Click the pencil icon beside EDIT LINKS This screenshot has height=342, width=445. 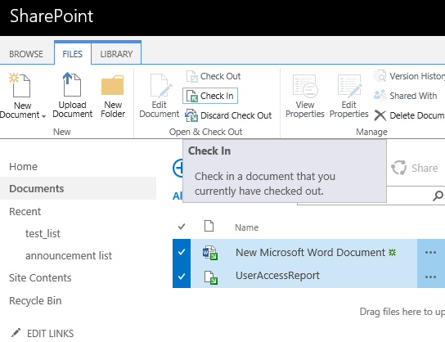pos(16,333)
